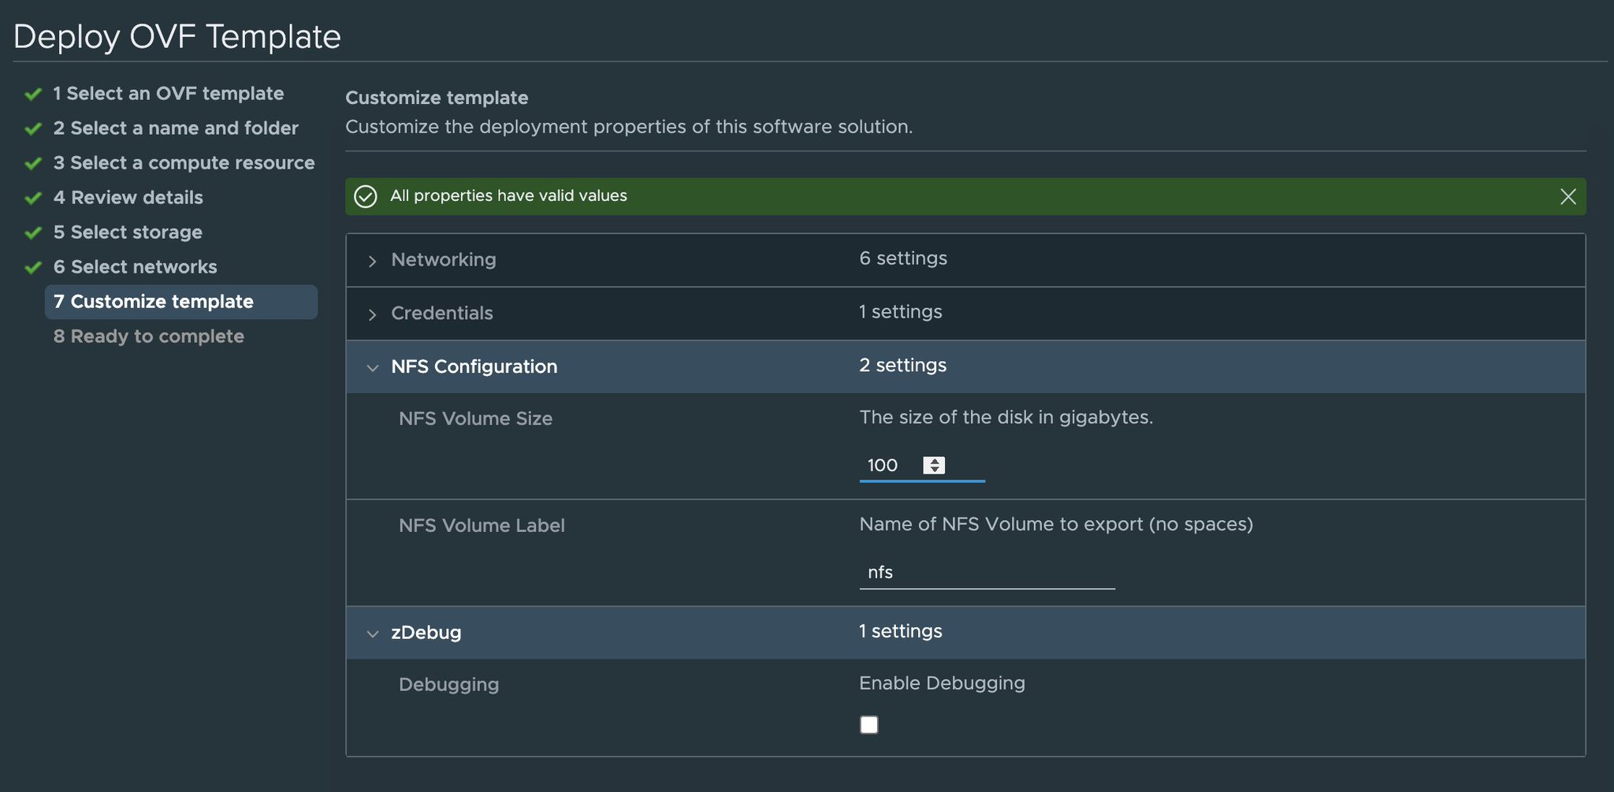Expand the Credentials settings section

[373, 314]
